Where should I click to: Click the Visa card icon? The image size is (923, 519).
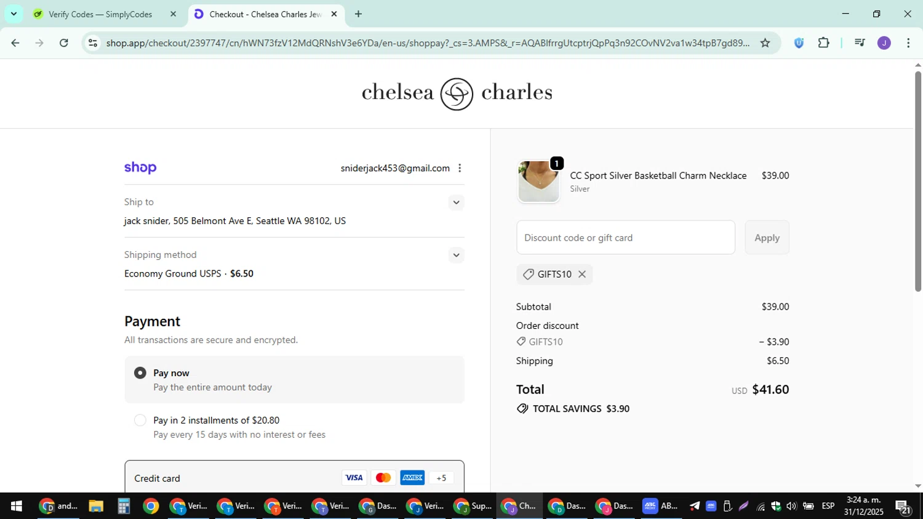pos(354,478)
